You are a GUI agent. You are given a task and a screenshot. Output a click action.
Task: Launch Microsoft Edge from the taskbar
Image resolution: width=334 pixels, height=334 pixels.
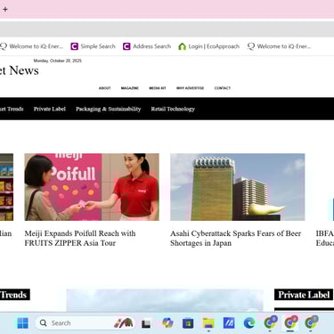249,323
